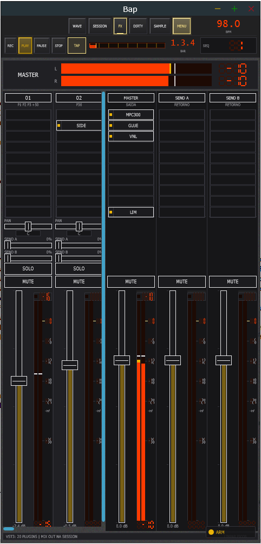The image size is (261, 544).
Task: Click the 1.3.4 bar position display
Action: 182,43
